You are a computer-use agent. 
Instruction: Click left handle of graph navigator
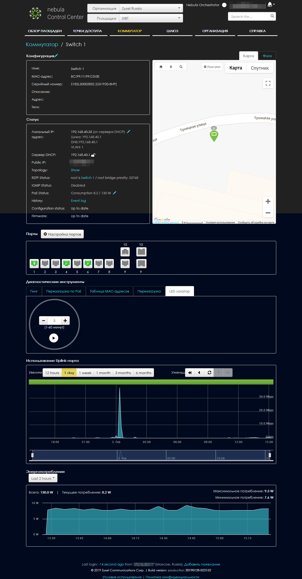[32, 455]
